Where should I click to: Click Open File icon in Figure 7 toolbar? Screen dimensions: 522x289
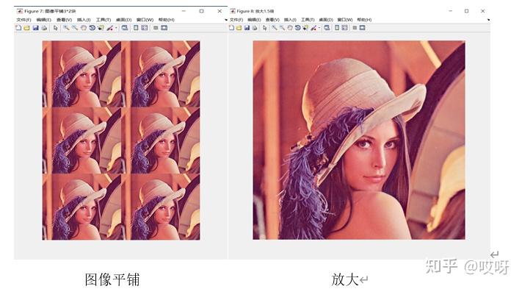click(x=27, y=28)
